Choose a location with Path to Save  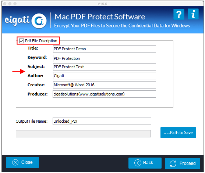[178, 133]
